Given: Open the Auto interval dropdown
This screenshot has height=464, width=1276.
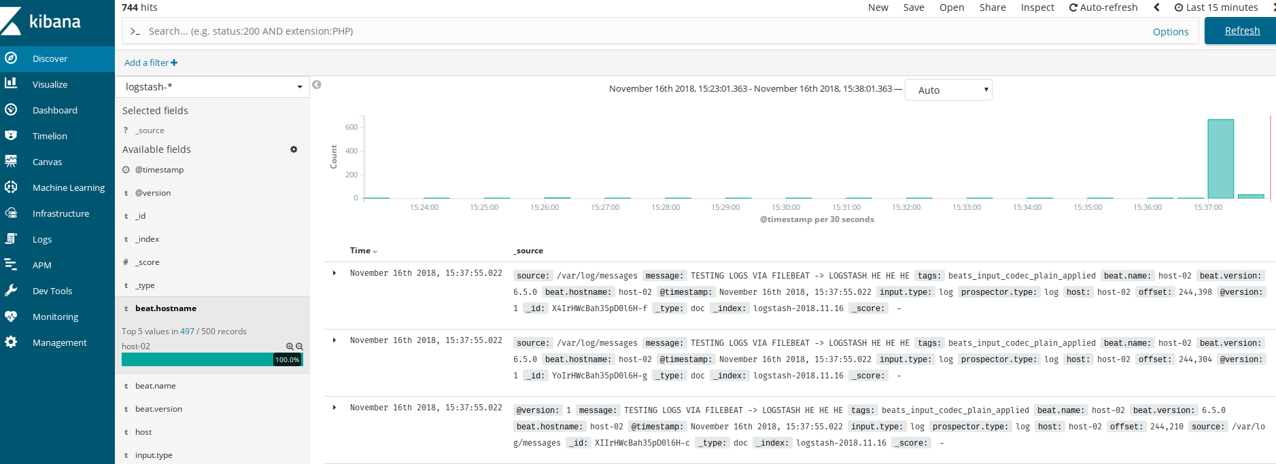Looking at the screenshot, I should (x=948, y=90).
